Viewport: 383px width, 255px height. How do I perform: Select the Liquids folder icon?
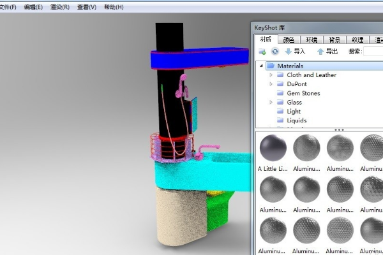coord(281,120)
